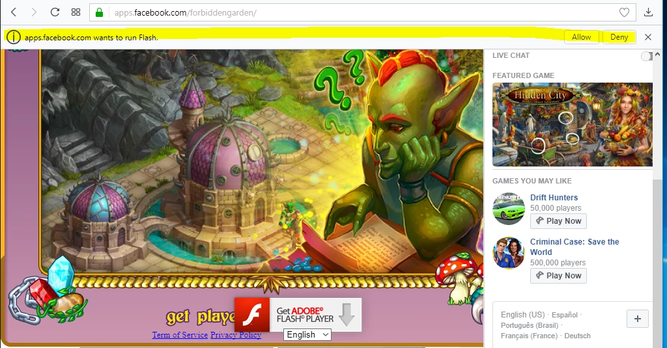Screen dimensions: 667x348
Task: Click the green padlock security icon
Action: click(x=99, y=13)
